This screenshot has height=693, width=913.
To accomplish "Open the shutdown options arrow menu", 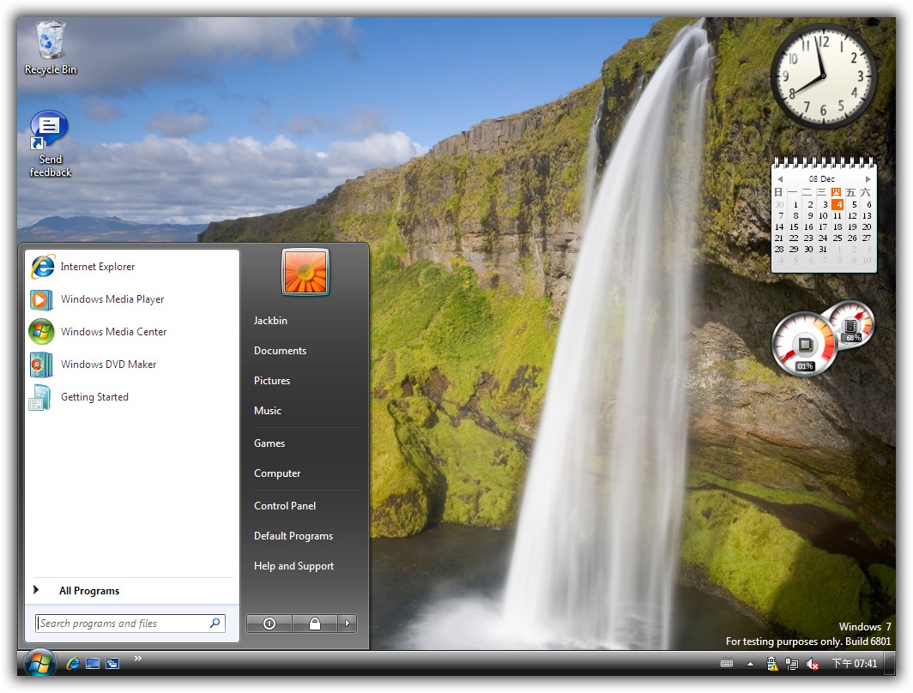I will tap(347, 624).
